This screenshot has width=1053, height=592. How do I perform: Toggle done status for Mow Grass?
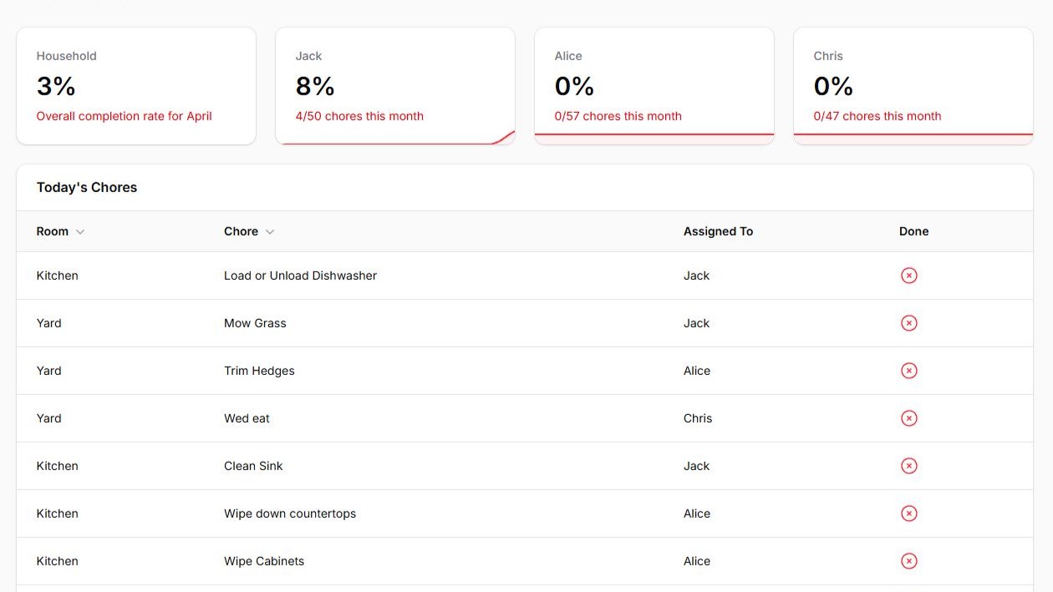pyautogui.click(x=909, y=323)
